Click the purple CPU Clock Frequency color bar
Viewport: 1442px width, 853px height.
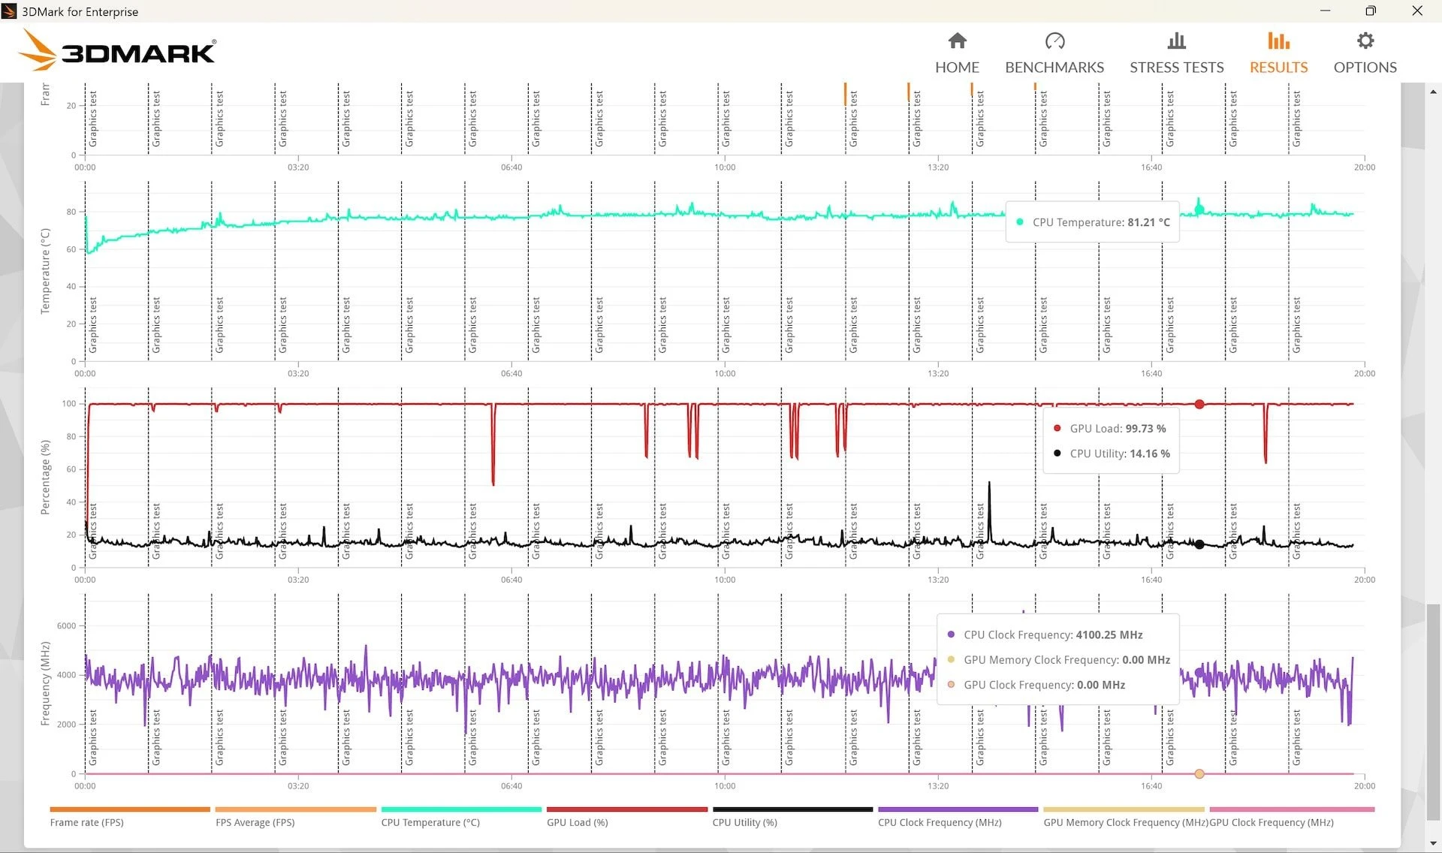coord(958,809)
